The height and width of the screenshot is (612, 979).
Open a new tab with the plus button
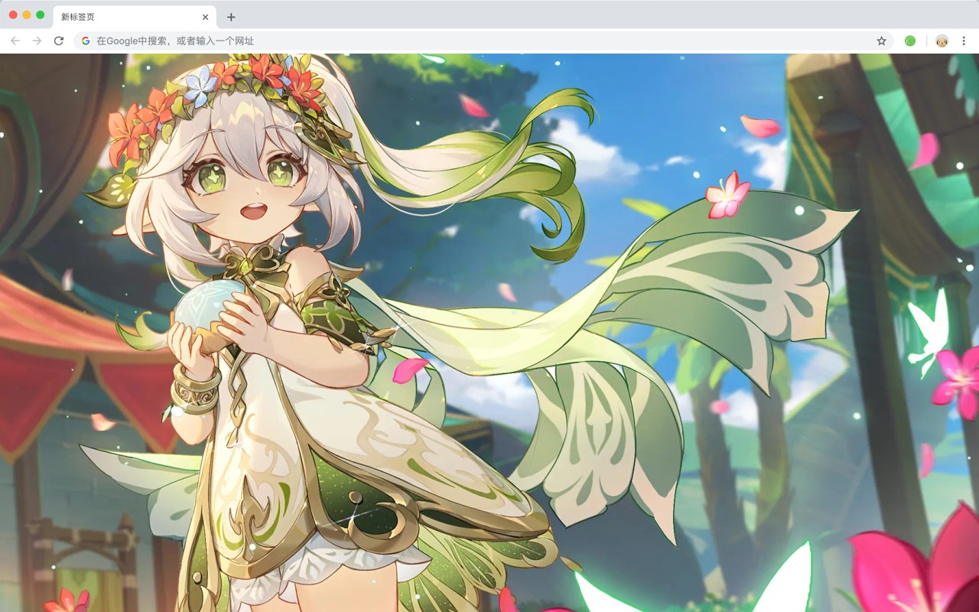point(231,16)
